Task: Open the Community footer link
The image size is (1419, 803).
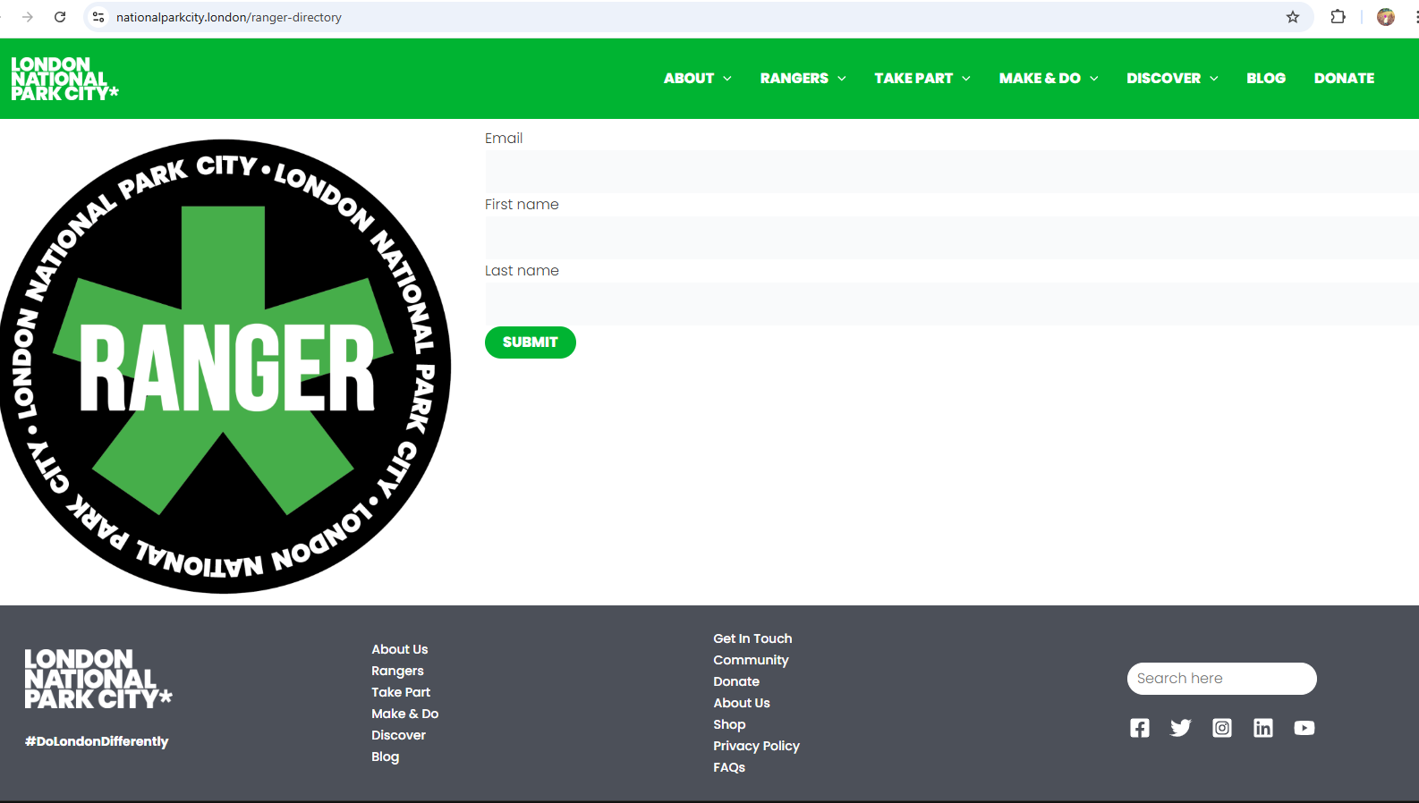Action: (751, 660)
